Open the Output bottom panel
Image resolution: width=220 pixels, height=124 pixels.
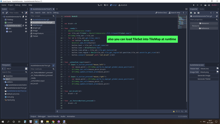(x=33, y=116)
